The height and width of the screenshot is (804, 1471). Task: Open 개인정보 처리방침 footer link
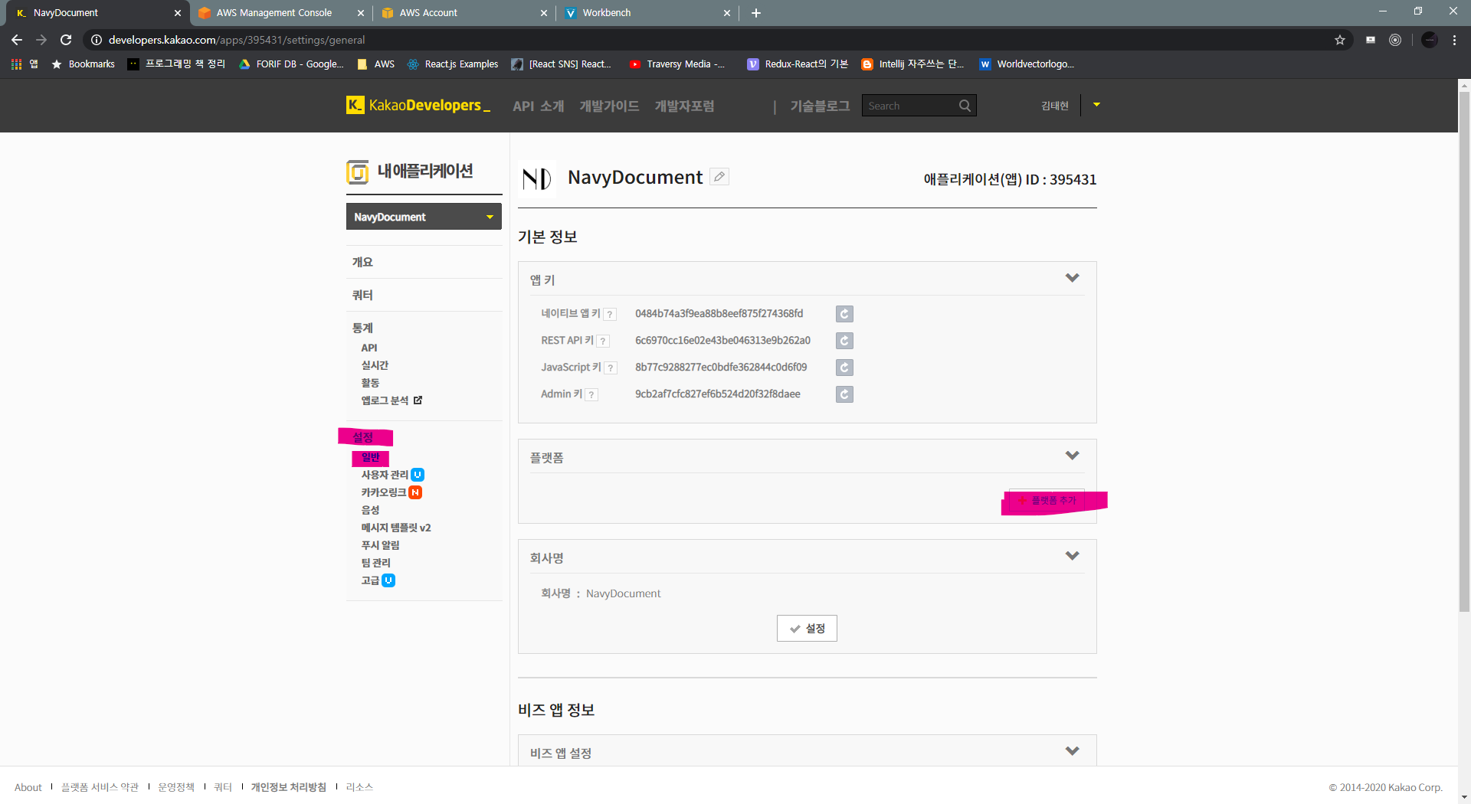coord(288,787)
